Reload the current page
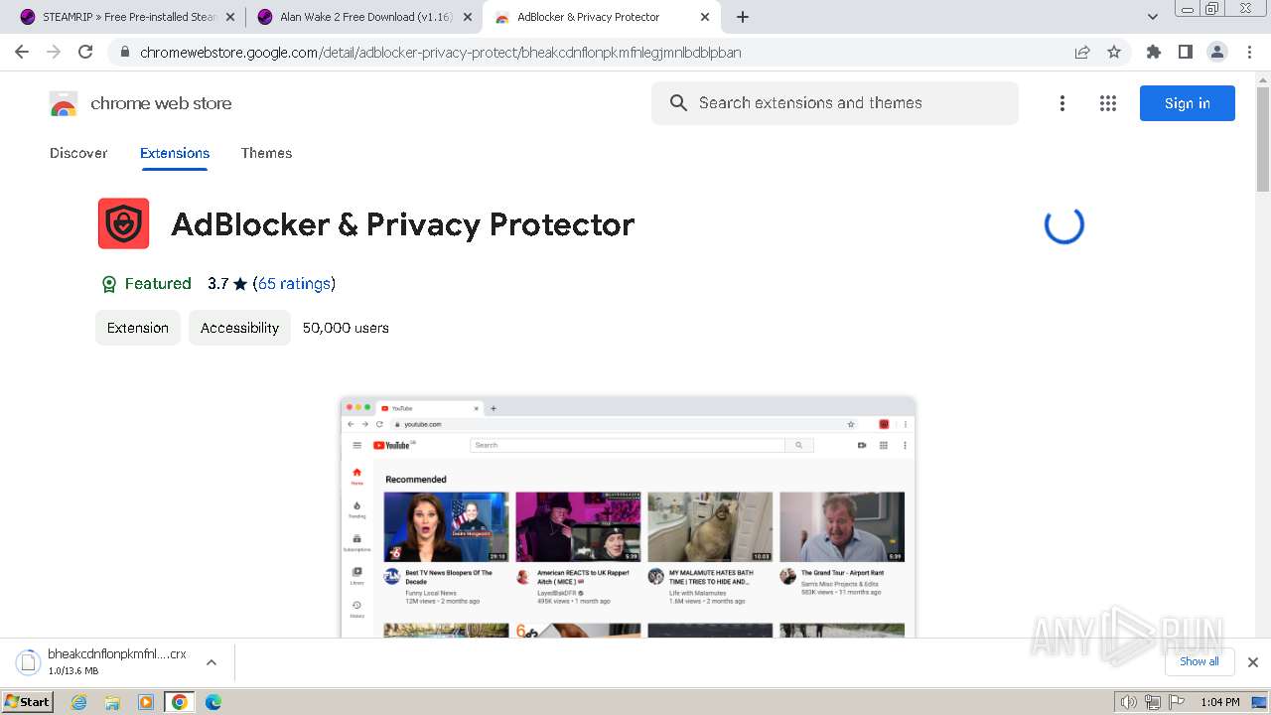Viewport: 1271px width, 715px height. tap(85, 53)
